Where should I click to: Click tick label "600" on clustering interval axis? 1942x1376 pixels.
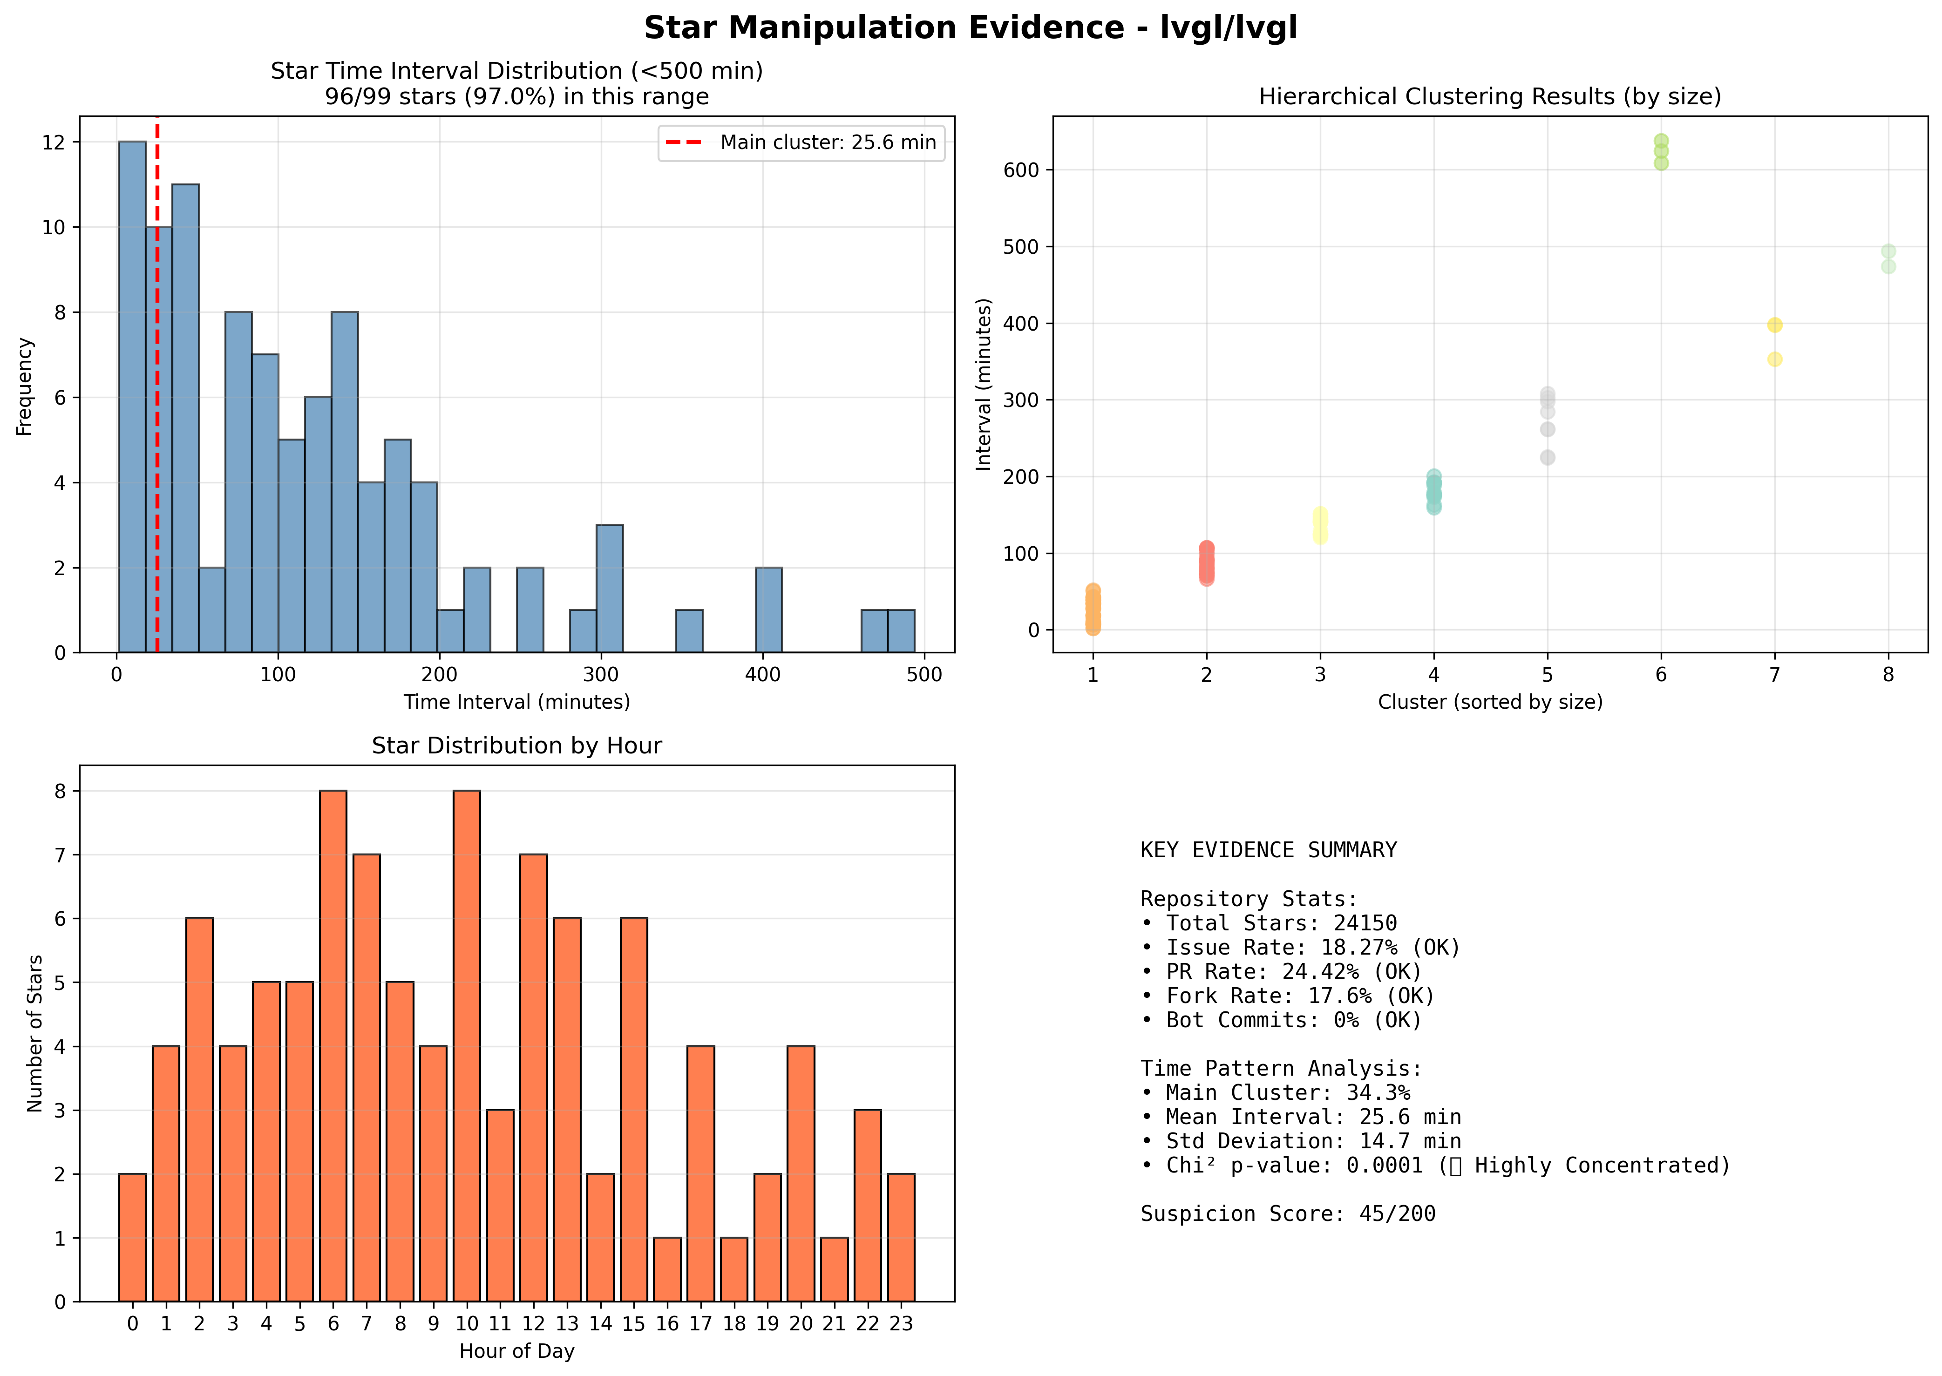(1020, 169)
